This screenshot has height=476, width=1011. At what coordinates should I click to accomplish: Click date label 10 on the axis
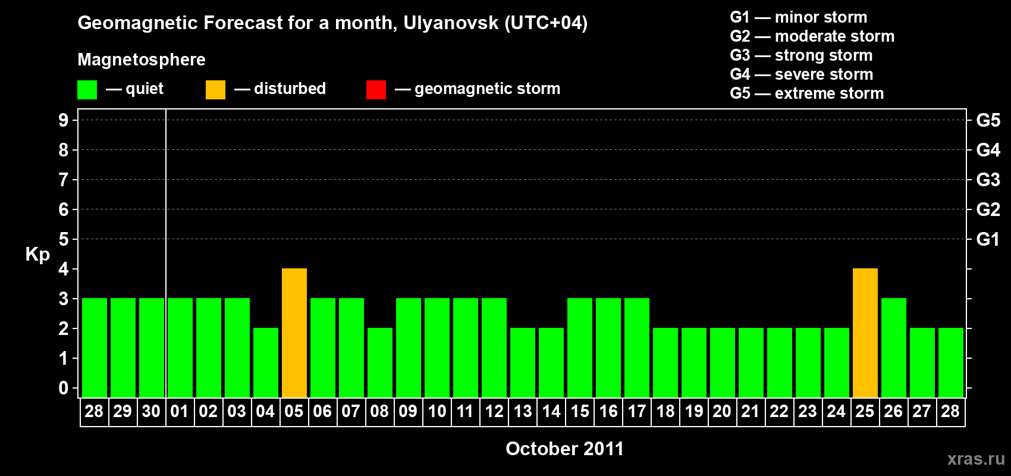pyautogui.click(x=437, y=412)
